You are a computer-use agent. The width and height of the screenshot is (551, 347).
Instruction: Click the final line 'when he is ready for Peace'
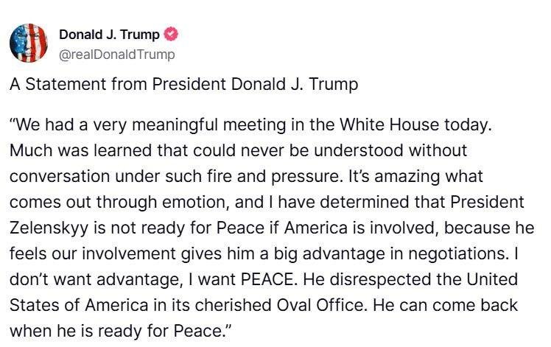point(116,331)
